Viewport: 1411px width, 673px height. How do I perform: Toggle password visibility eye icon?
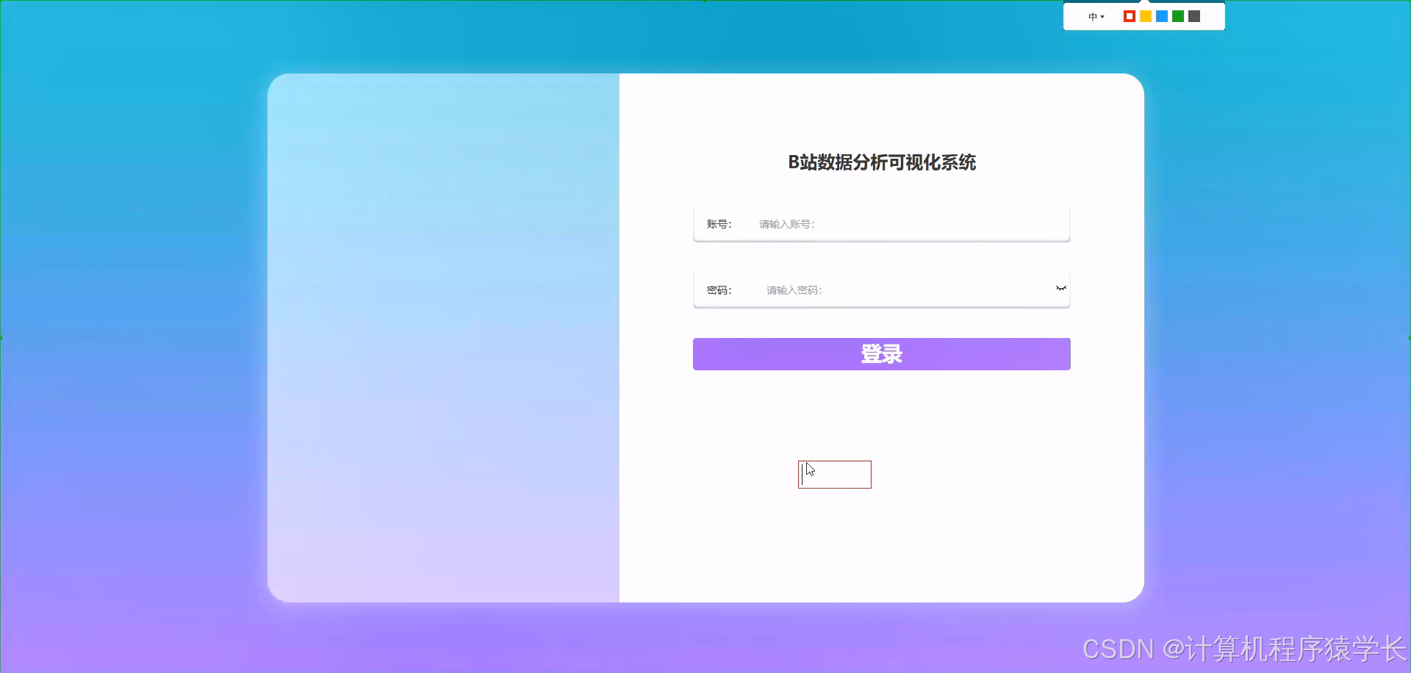coord(1060,289)
